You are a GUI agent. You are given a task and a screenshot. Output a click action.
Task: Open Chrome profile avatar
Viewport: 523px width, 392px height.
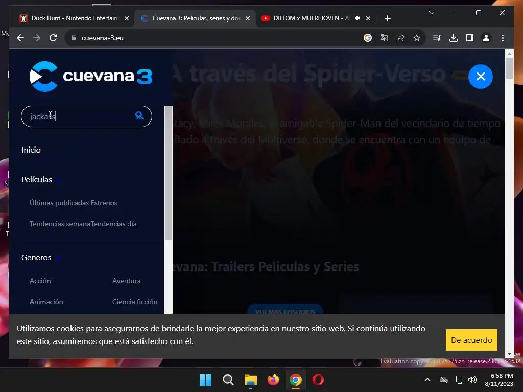[x=486, y=38]
